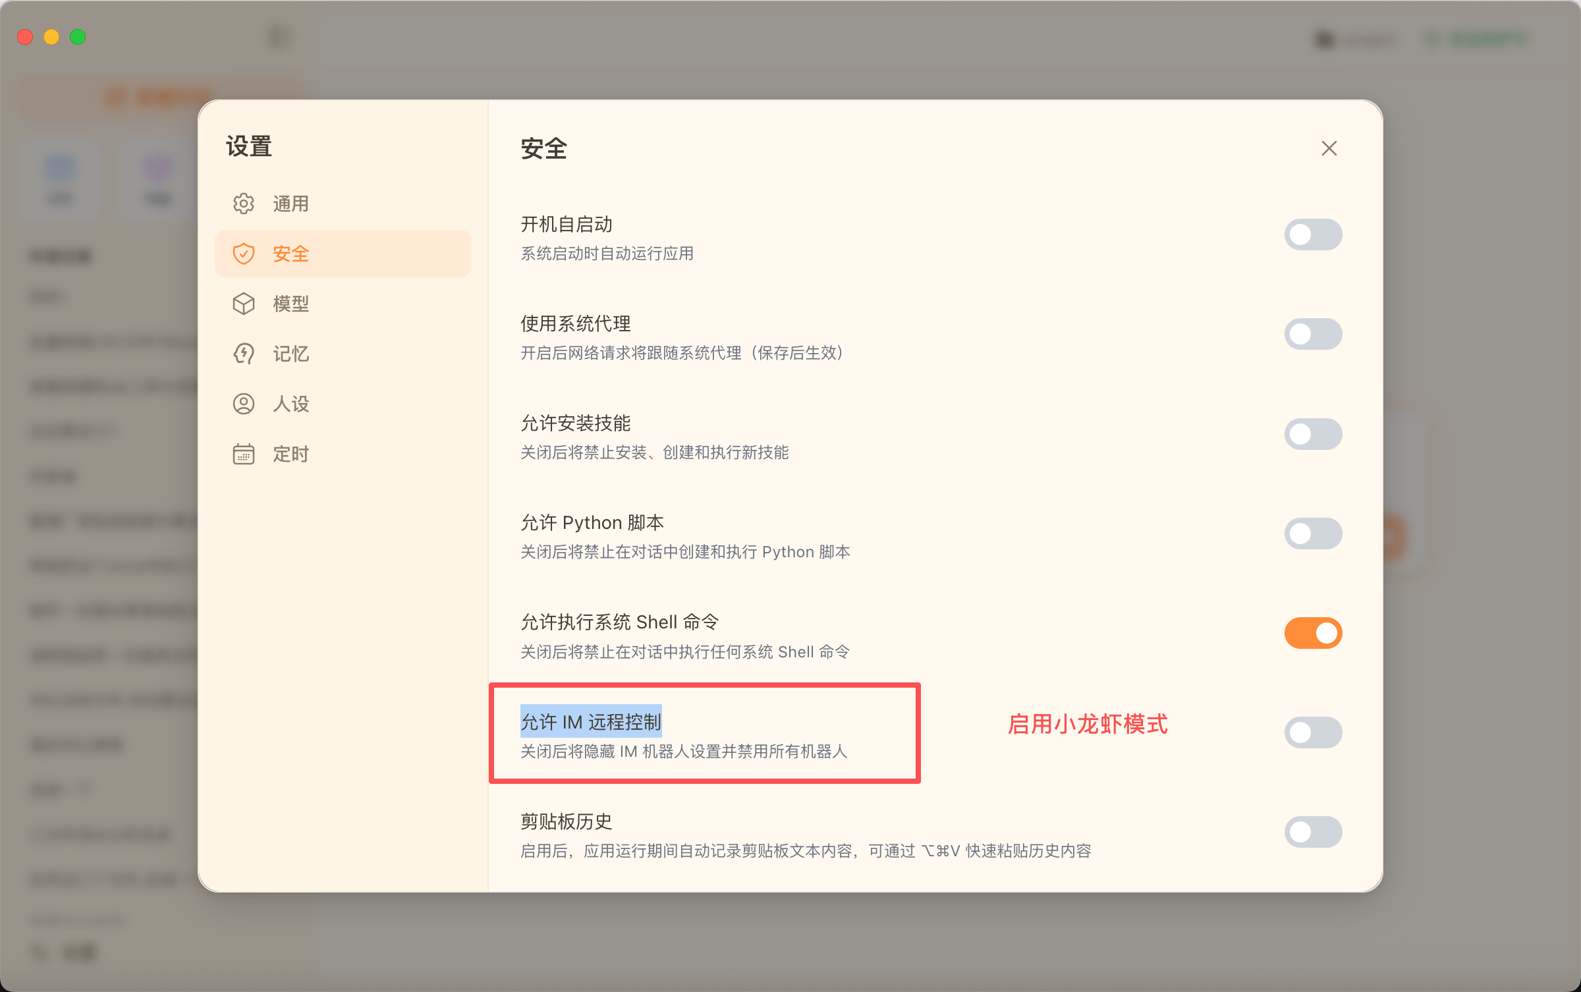The width and height of the screenshot is (1581, 992).
Task: Click the highlighted 允许 IM 远程控制 text
Action: tap(590, 721)
